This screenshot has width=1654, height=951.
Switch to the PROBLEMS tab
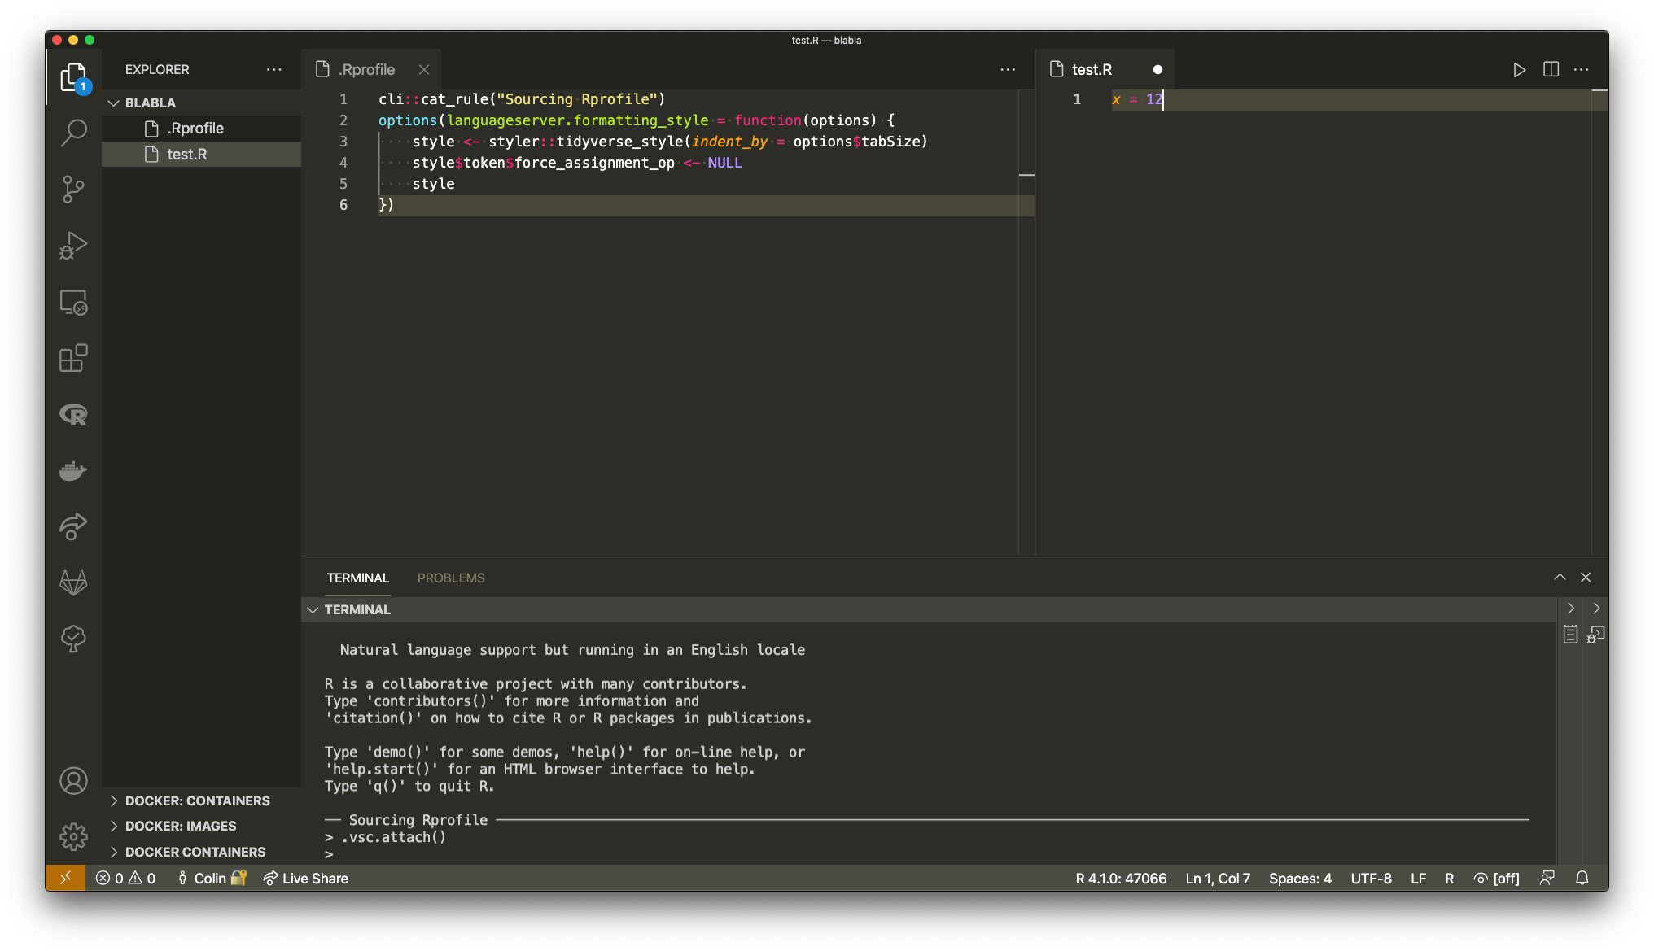click(450, 578)
